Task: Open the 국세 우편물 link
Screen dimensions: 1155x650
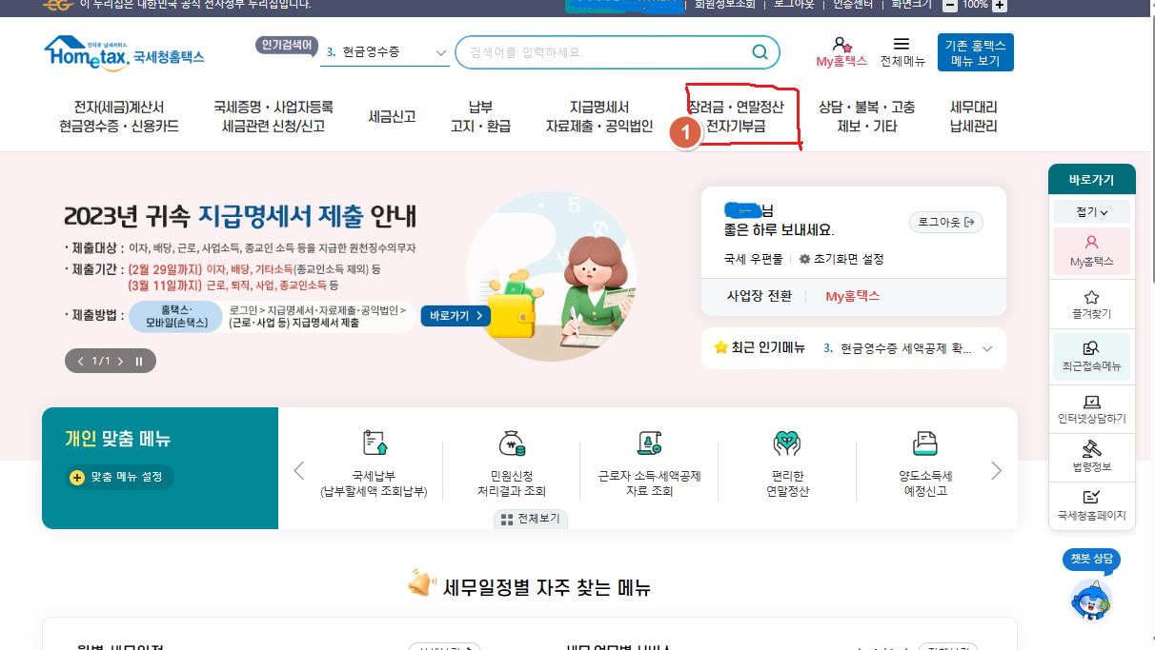Action: click(753, 259)
